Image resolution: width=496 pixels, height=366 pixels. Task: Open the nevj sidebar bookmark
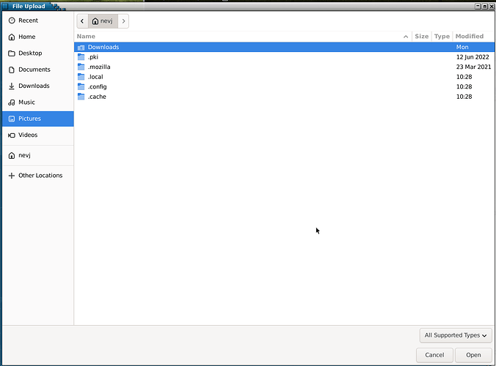[x=38, y=155]
